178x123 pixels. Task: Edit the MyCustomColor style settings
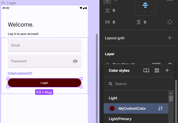tap(160, 108)
